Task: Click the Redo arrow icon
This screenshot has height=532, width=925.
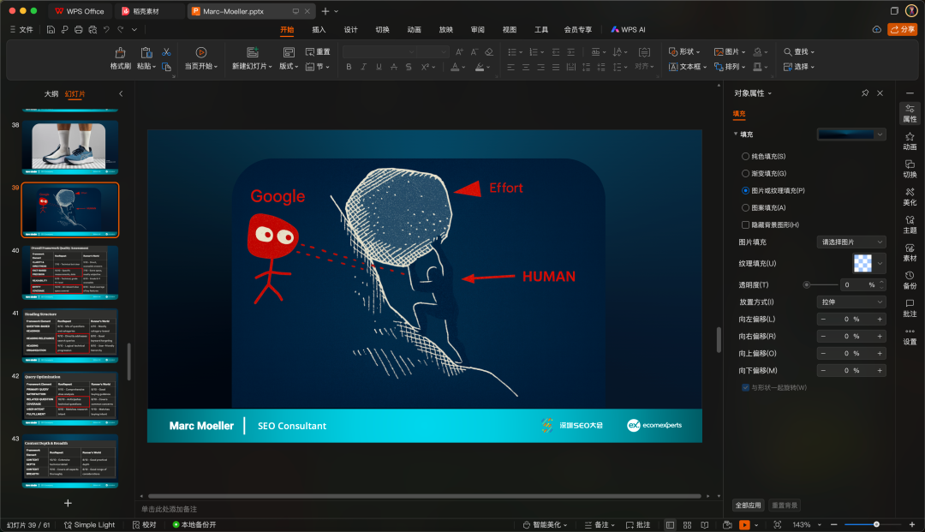Action: (x=121, y=29)
